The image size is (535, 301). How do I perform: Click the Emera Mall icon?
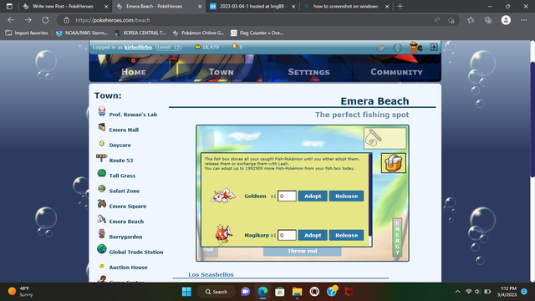[x=102, y=127]
